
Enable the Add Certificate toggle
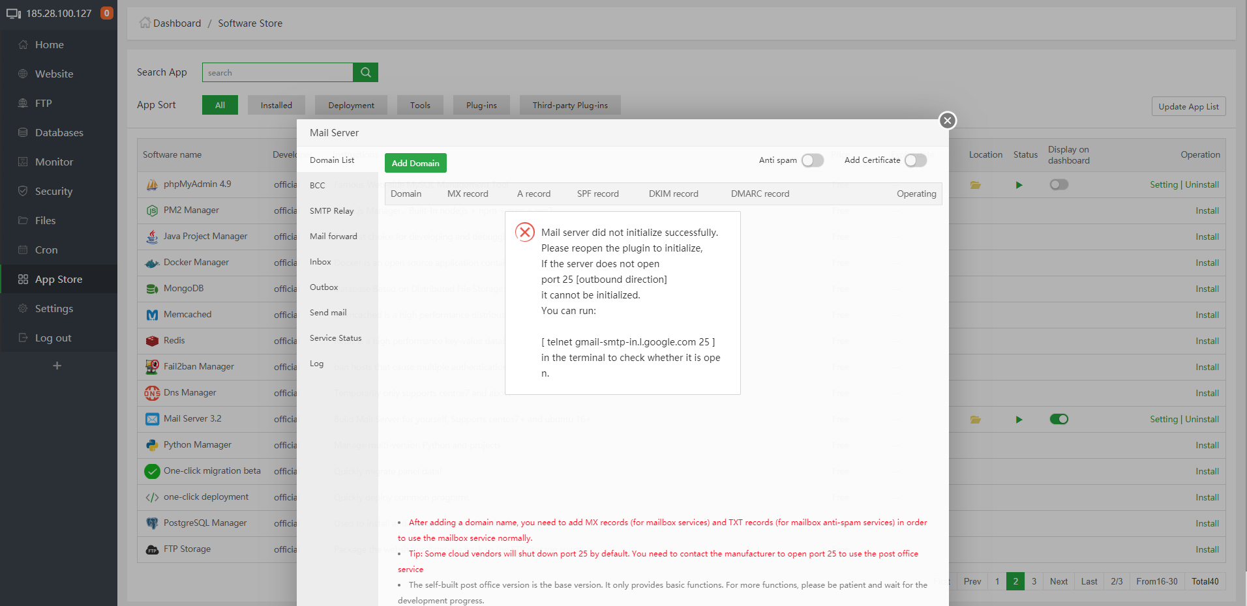click(x=915, y=160)
